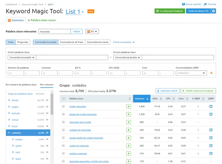
Task: Check the box for 'cuidado de mascotas'
Action: click(63, 130)
